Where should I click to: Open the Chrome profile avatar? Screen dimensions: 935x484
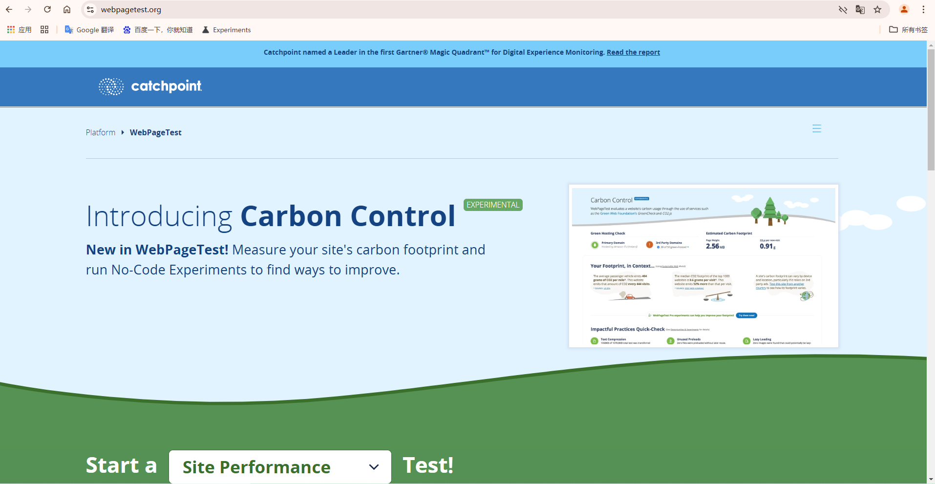pos(904,9)
